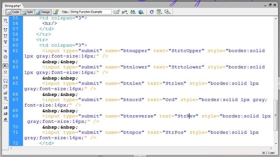The width and height of the screenshot is (280, 157).
Task: Click Format Source Code icon
Action: 6,120
